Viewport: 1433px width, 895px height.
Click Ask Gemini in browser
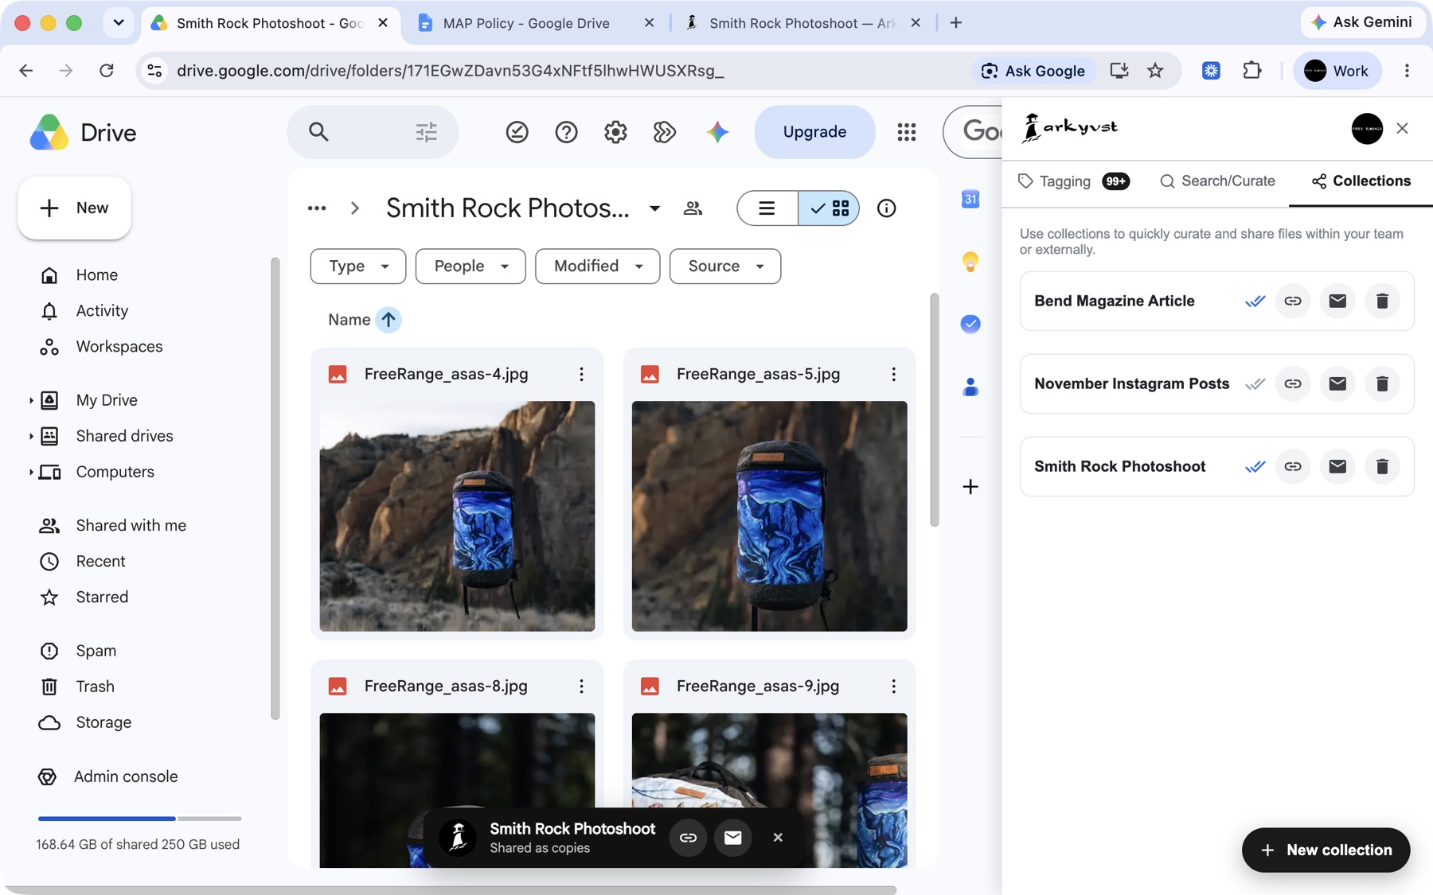point(1361,22)
